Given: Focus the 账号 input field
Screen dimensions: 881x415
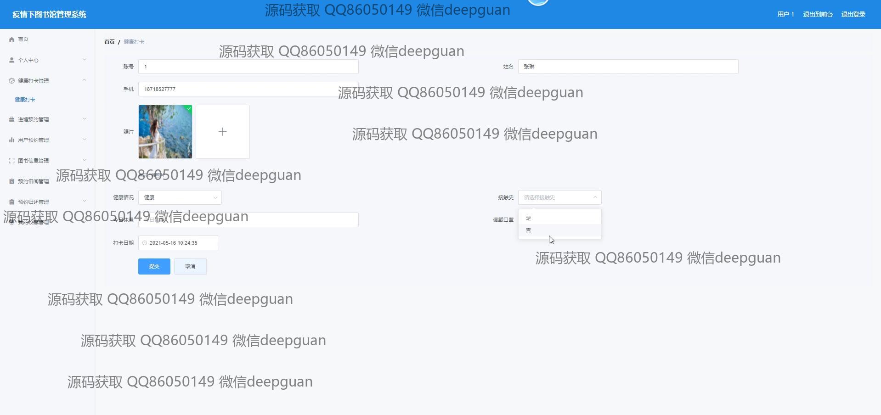Looking at the screenshot, I should 248,67.
